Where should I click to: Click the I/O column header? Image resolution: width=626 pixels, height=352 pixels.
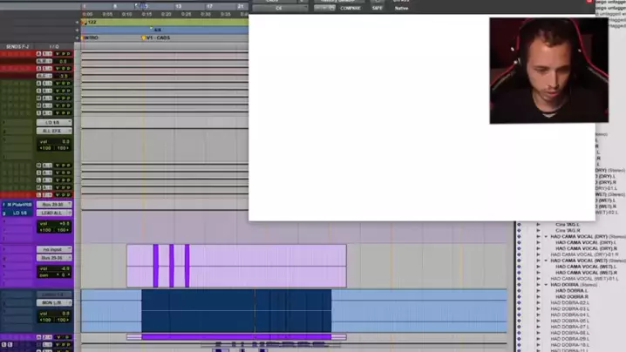pyautogui.click(x=54, y=46)
